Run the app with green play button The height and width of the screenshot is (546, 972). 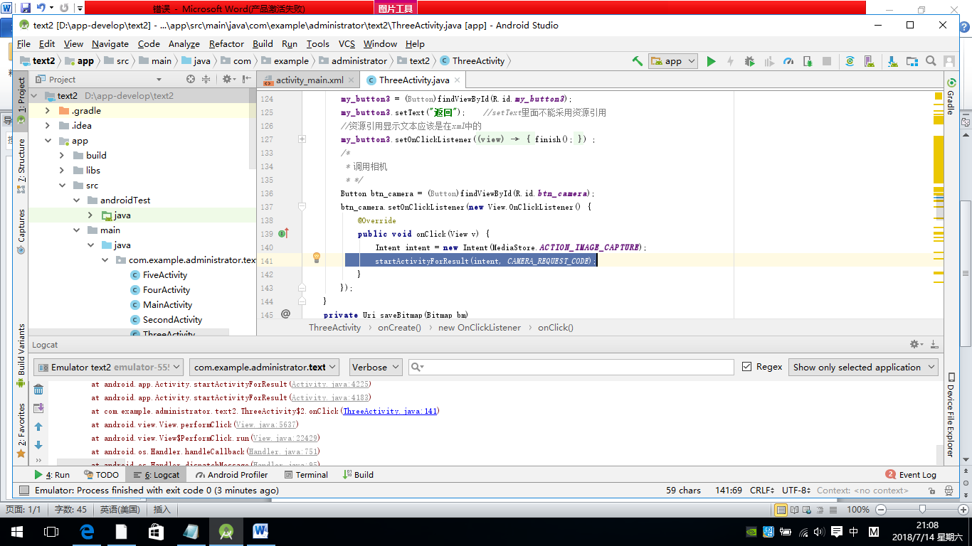711,61
